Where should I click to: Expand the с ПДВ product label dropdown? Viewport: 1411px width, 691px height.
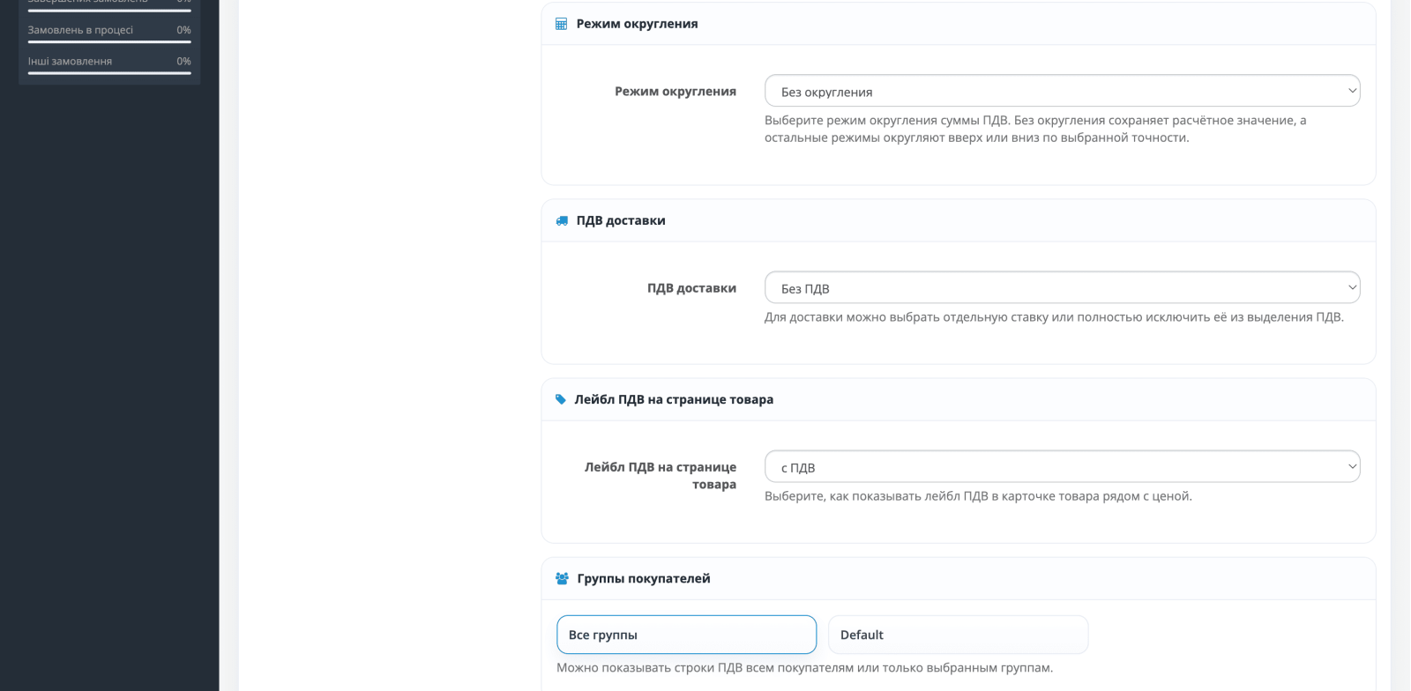point(1062,467)
